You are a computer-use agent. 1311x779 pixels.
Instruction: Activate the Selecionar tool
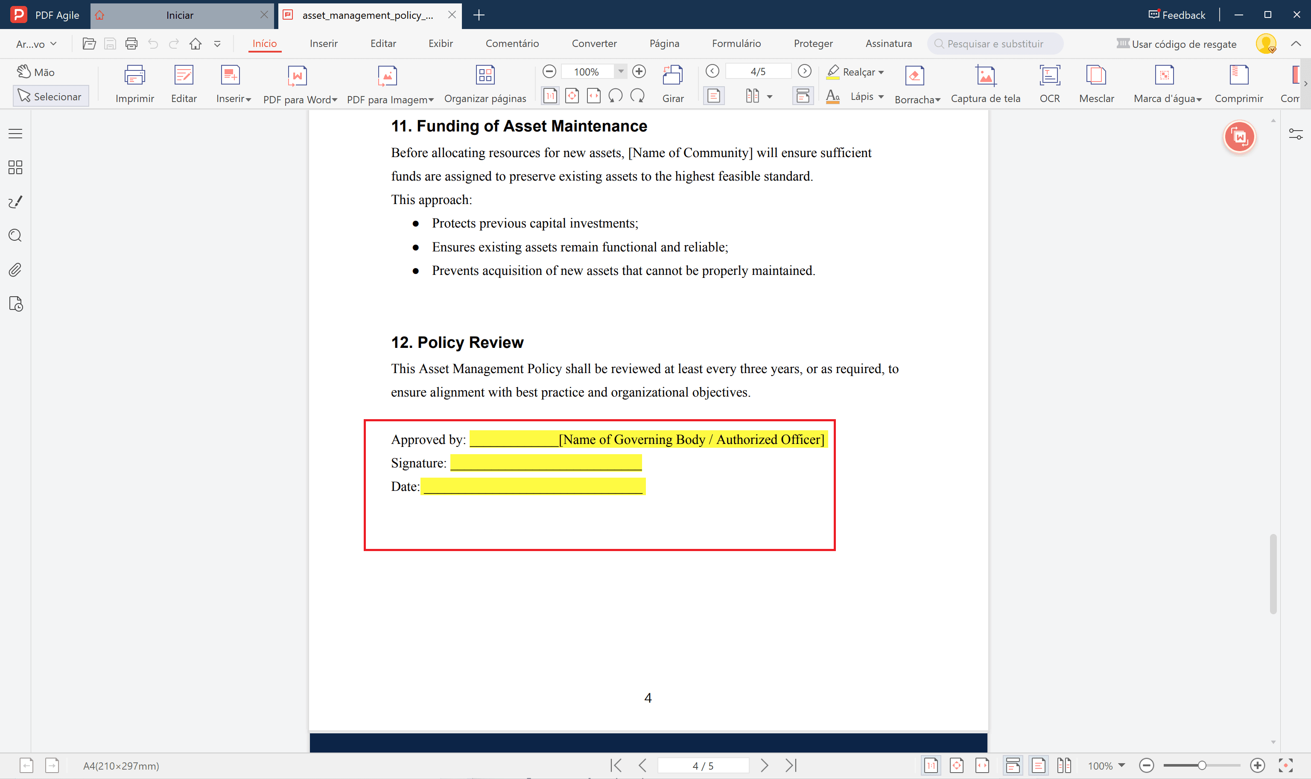pos(50,96)
